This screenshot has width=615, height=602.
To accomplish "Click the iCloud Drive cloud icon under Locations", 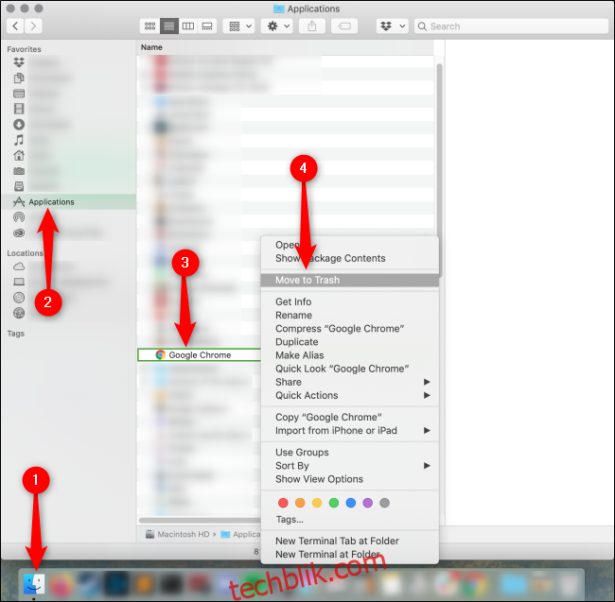I will pos(19,267).
